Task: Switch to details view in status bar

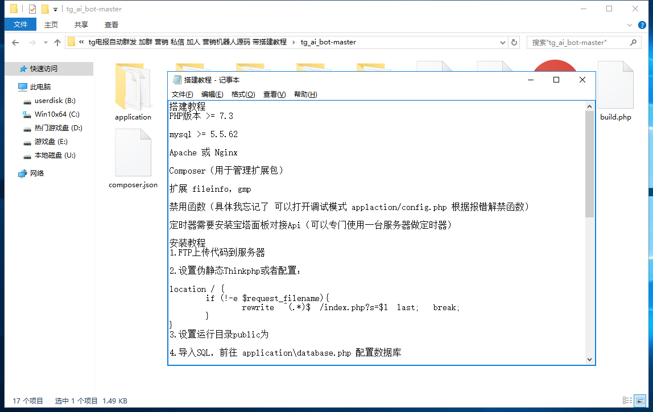Action: click(x=627, y=401)
